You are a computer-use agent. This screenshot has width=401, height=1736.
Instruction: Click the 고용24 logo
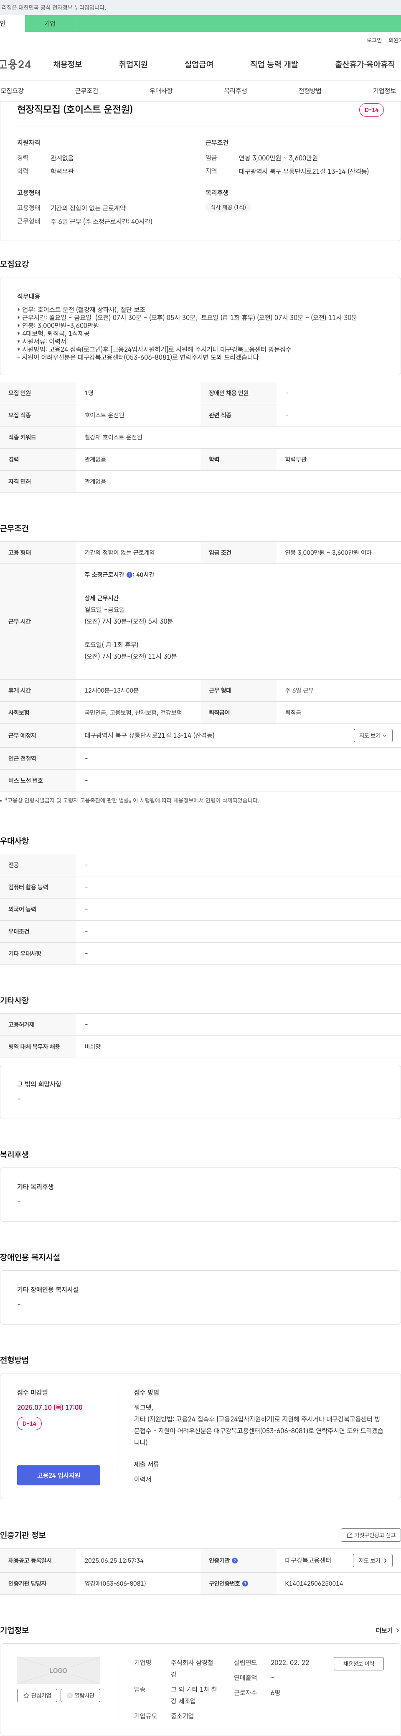15,64
